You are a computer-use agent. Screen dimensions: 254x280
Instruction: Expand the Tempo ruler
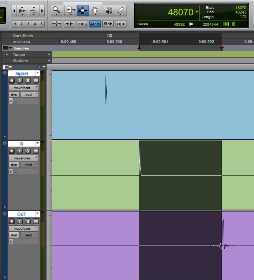pyautogui.click(x=7, y=54)
